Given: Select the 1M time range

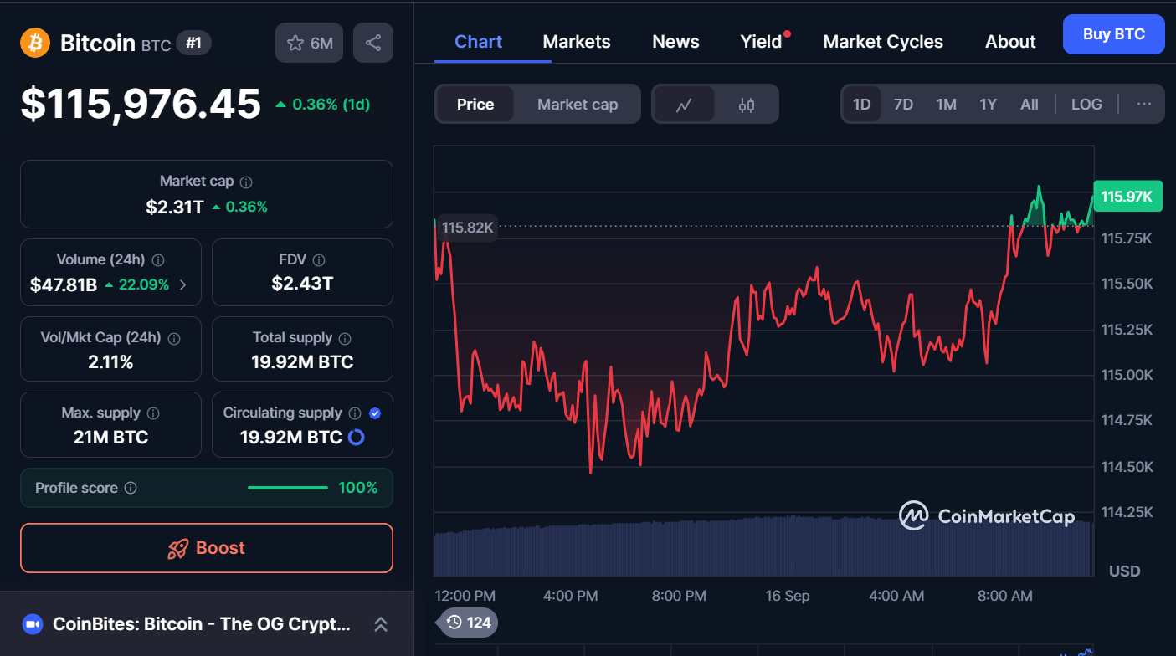Looking at the screenshot, I should tap(947, 105).
